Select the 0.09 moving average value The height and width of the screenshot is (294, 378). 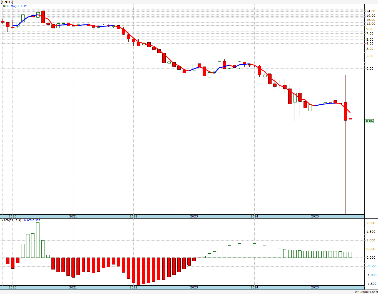click(x=24, y=6)
